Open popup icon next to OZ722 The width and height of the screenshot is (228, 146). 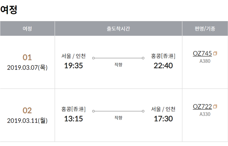(215, 107)
